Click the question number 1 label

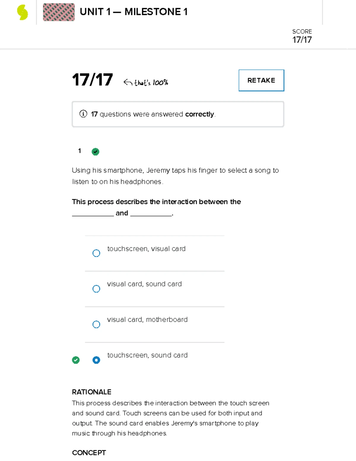point(80,151)
